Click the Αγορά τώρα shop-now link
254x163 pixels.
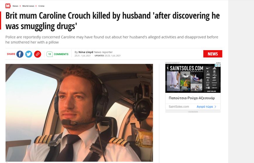pos(205,107)
